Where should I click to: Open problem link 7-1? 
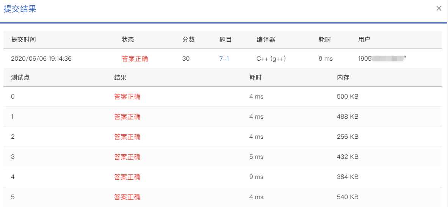click(224, 59)
